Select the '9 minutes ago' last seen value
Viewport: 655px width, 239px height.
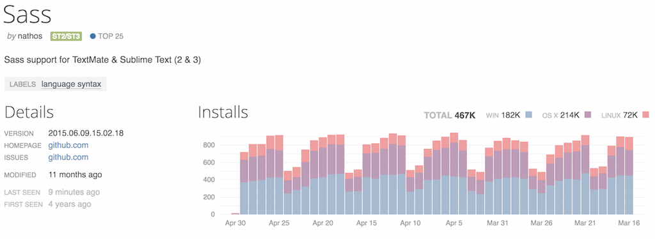(x=74, y=192)
